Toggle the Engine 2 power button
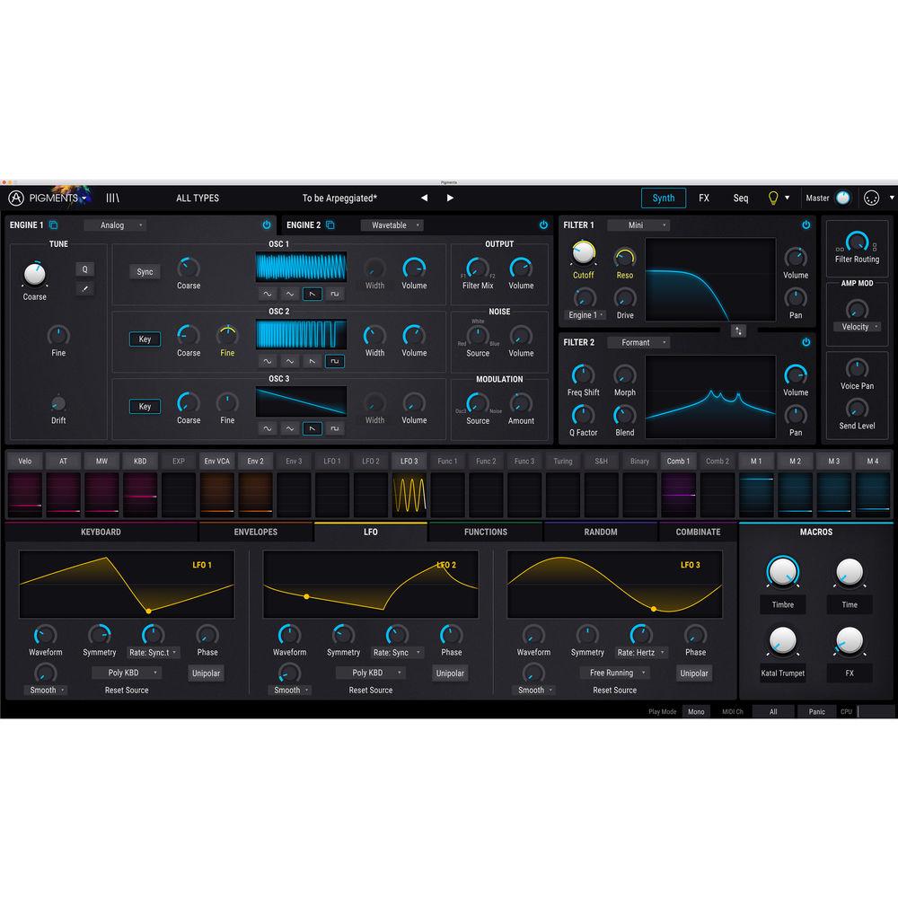 point(543,225)
